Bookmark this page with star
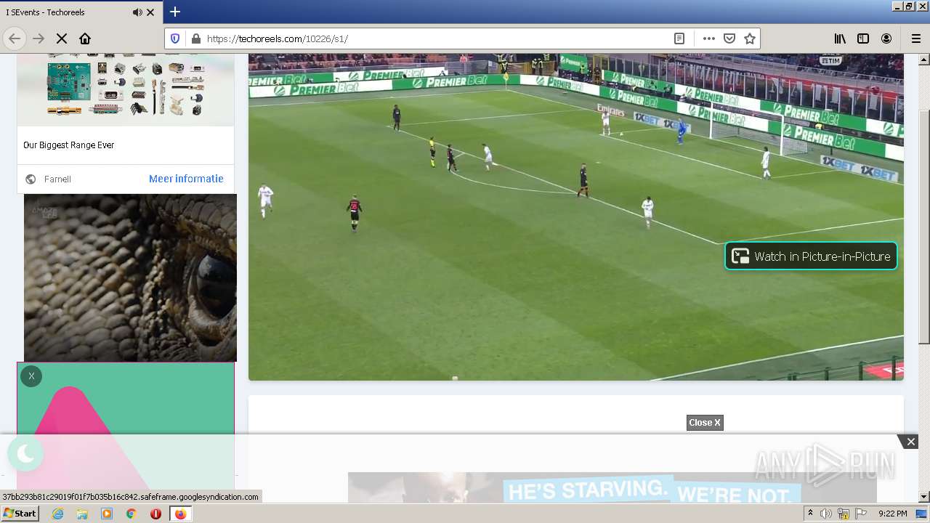Screen dimensions: 930x523 pos(750,38)
